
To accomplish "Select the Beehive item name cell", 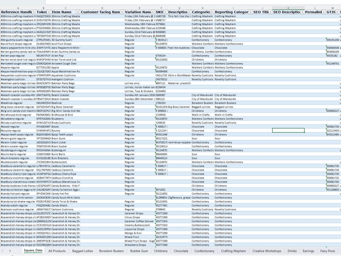I will [x=65, y=103].
